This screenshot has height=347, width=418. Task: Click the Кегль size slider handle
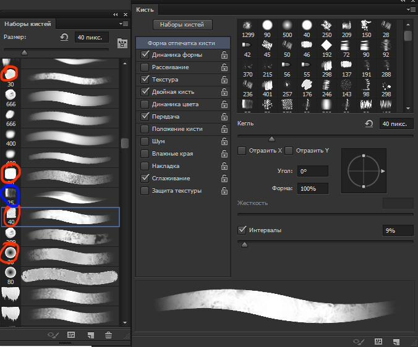(271, 139)
